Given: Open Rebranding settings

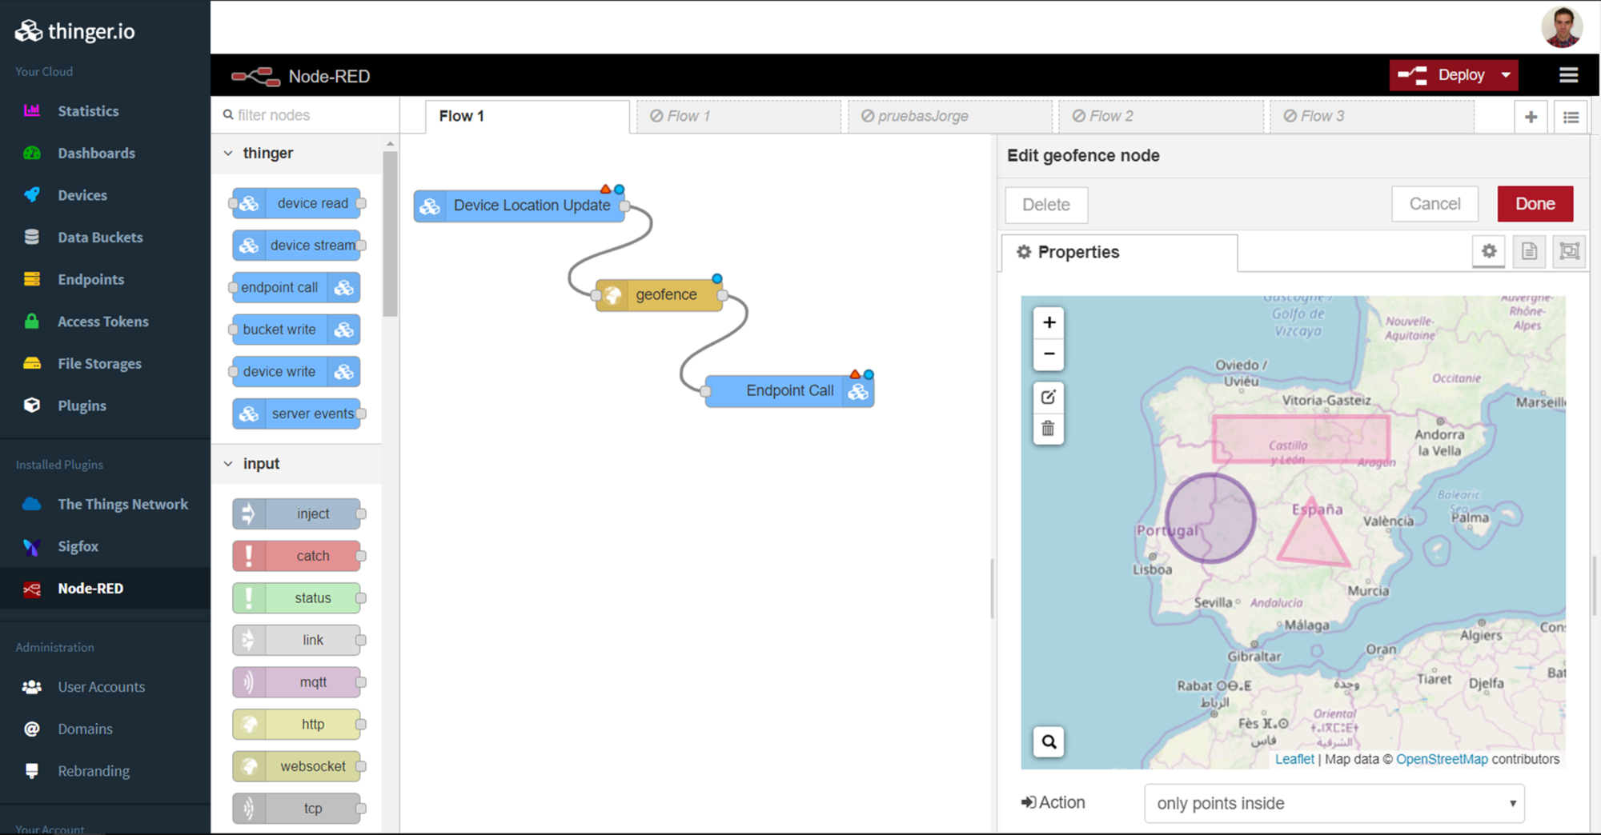Looking at the screenshot, I should (93, 771).
